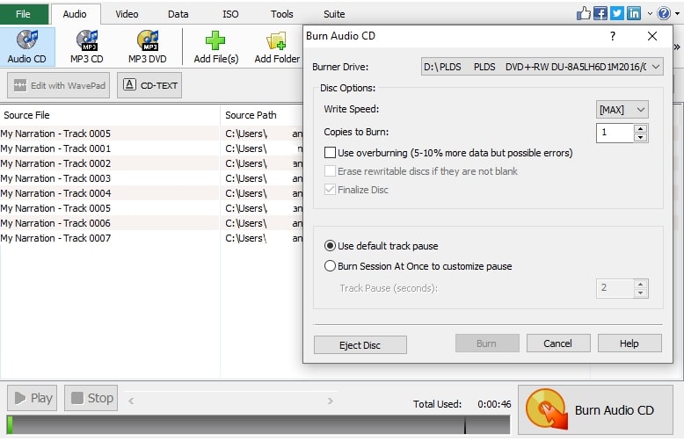Expand the social share dropdown arrow
The image size is (684, 441).
click(x=650, y=13)
